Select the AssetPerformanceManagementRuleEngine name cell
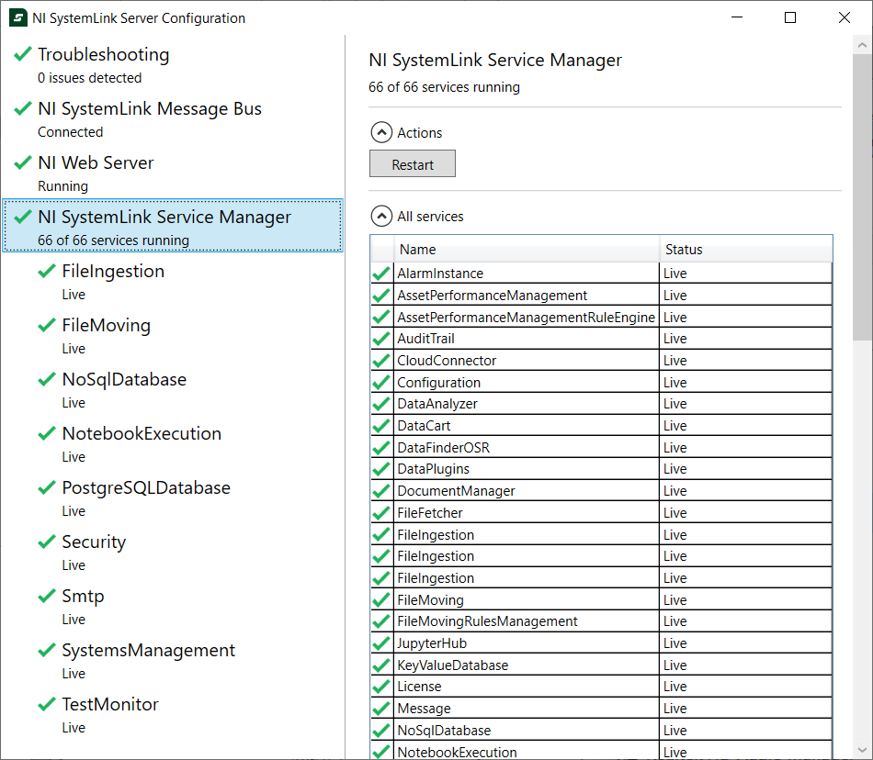The image size is (873, 760). (527, 317)
